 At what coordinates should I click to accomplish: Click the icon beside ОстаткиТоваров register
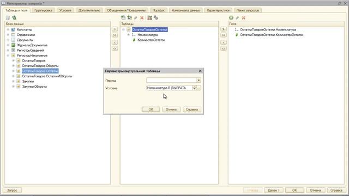[19, 60]
